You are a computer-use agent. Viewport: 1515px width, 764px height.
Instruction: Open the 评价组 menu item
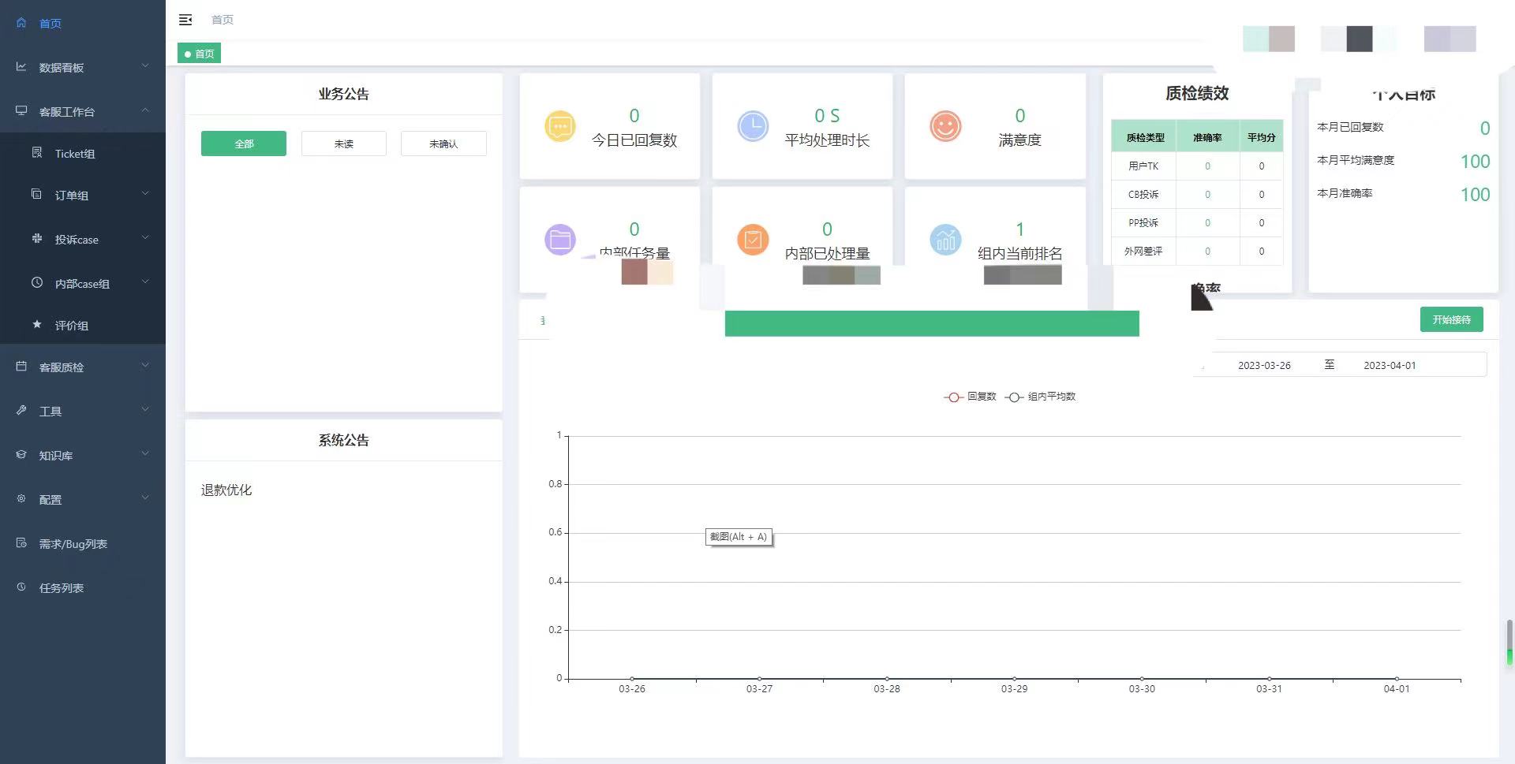point(83,325)
